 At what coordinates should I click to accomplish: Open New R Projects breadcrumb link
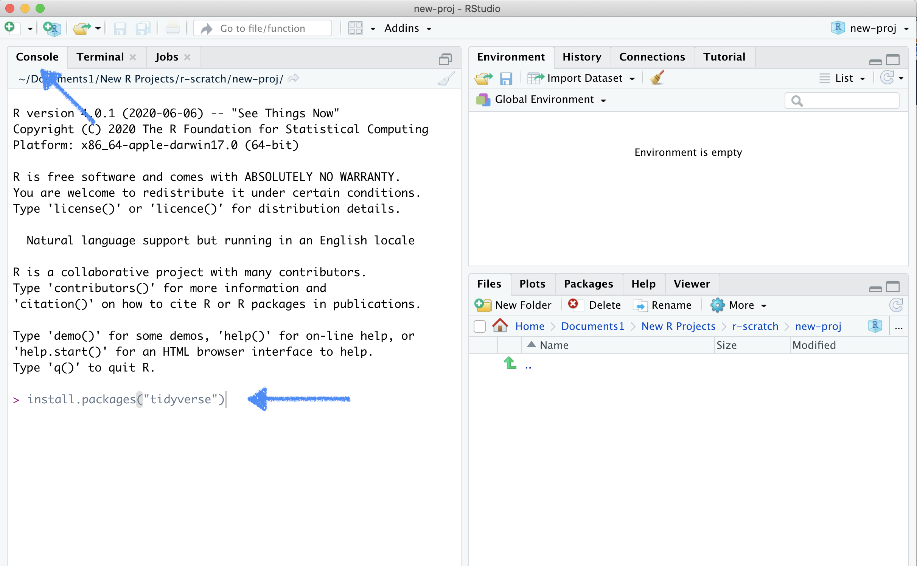(678, 326)
